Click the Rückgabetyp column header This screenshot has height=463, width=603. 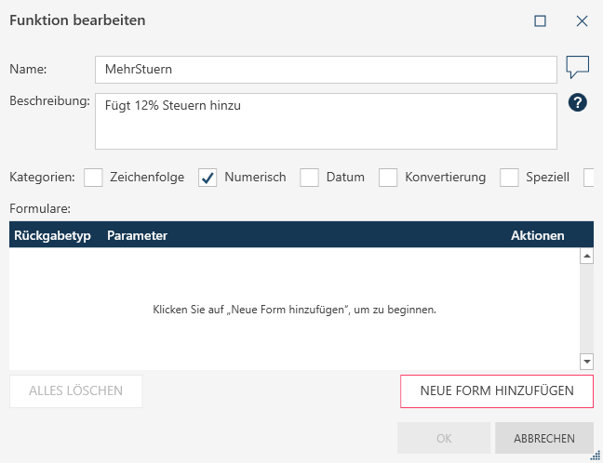tap(52, 235)
